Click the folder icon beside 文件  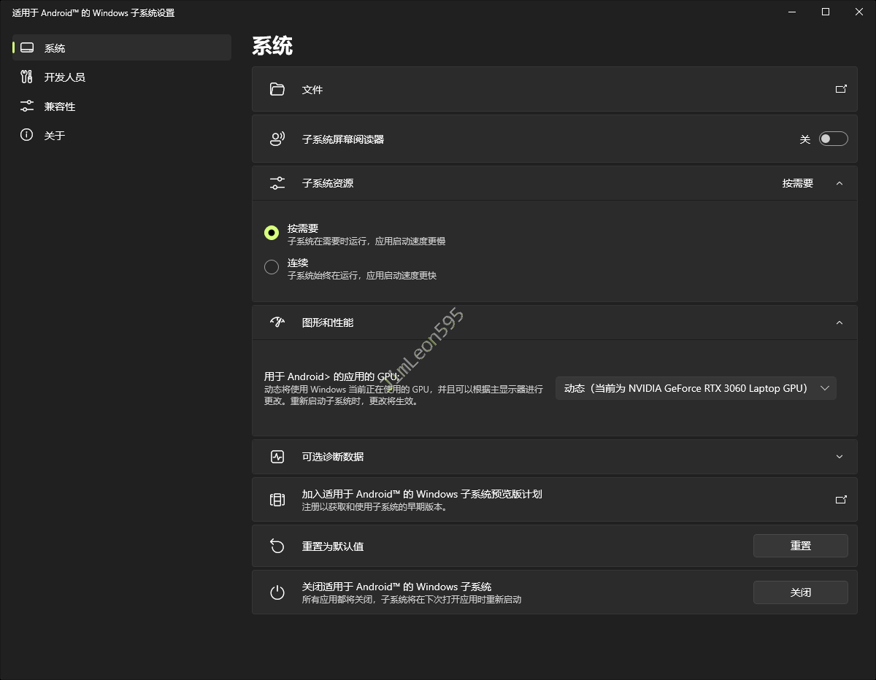tap(277, 90)
